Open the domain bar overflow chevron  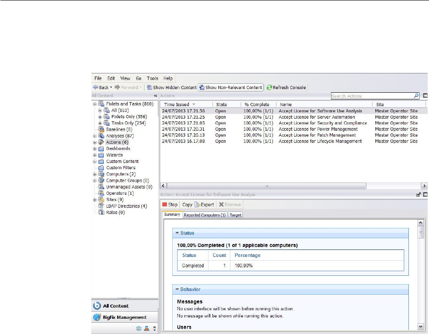[154, 328]
